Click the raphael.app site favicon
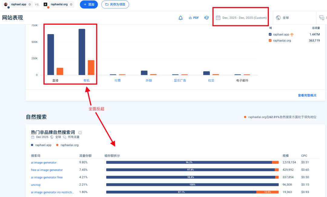327x197 pixels. (6, 4)
